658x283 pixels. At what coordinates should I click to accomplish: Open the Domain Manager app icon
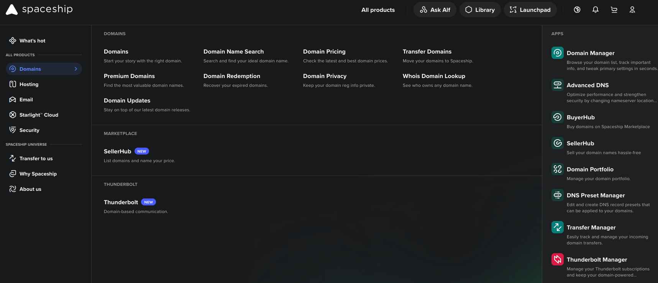click(557, 53)
